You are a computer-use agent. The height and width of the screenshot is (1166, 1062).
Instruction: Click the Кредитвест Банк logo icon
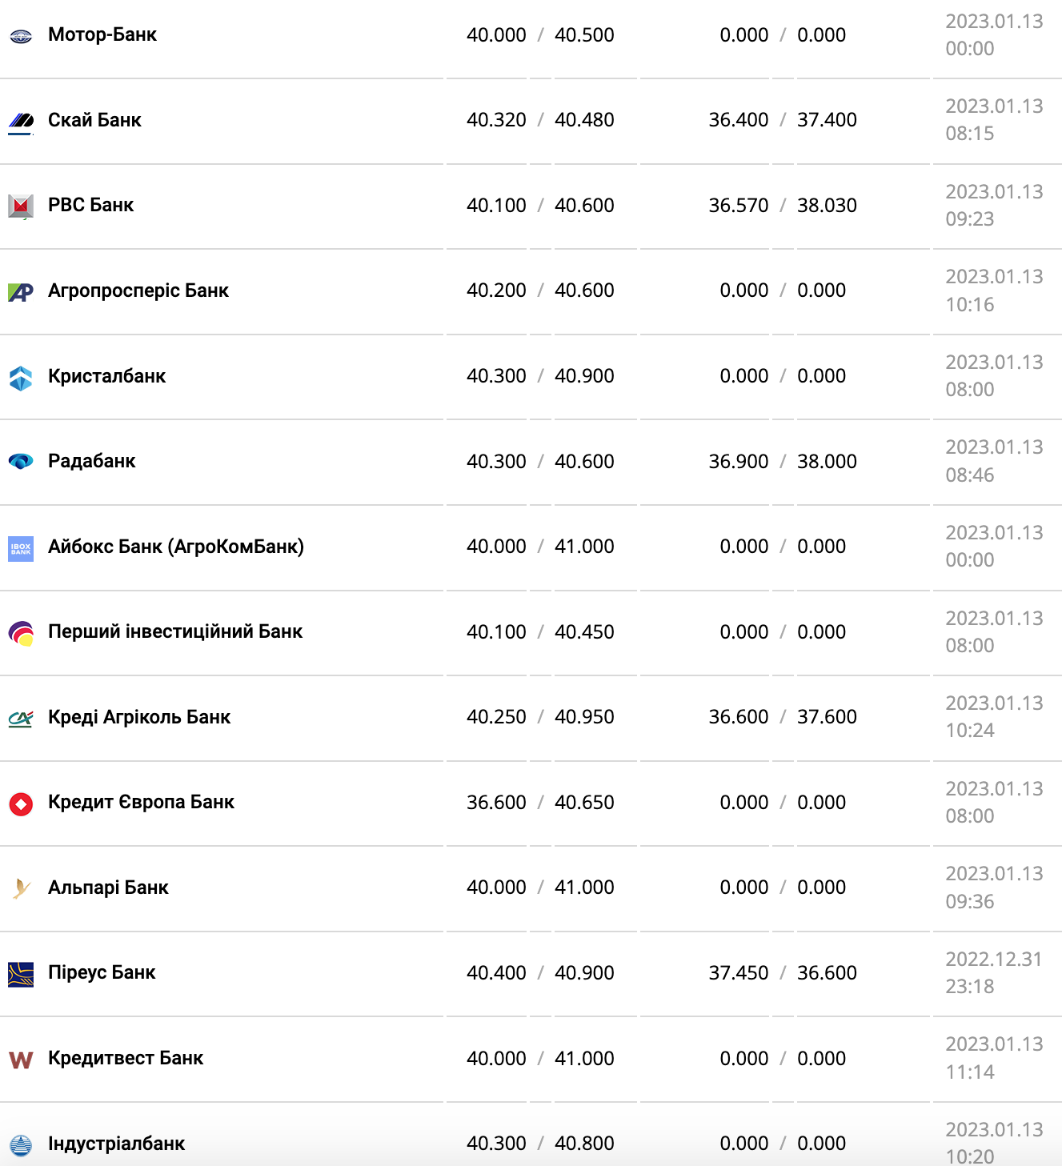click(21, 1060)
